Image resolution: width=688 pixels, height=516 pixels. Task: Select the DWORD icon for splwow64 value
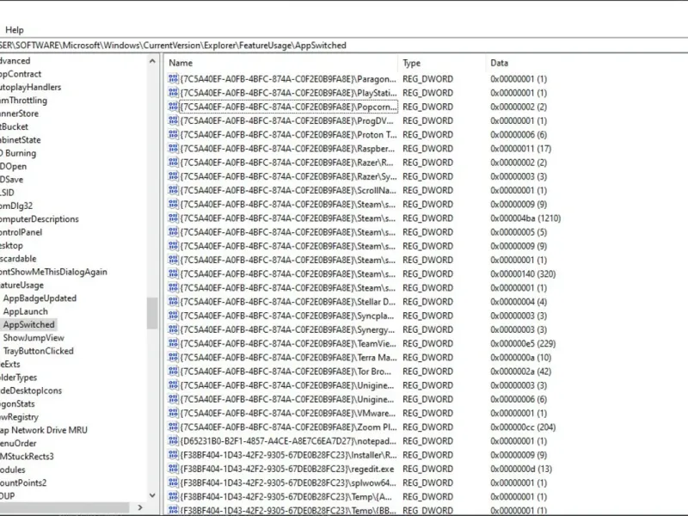[x=174, y=482]
